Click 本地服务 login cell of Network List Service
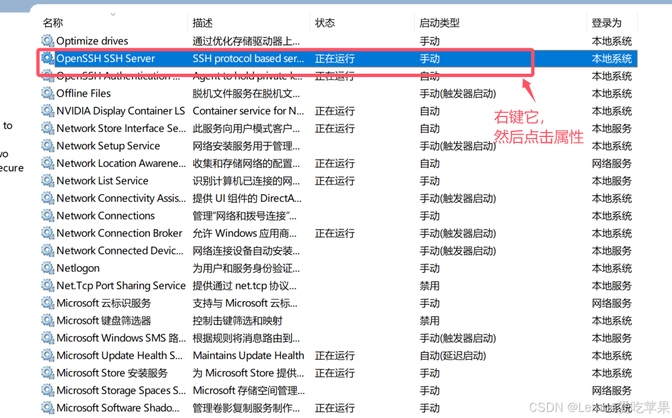This screenshot has height=418, width=672. [x=612, y=181]
